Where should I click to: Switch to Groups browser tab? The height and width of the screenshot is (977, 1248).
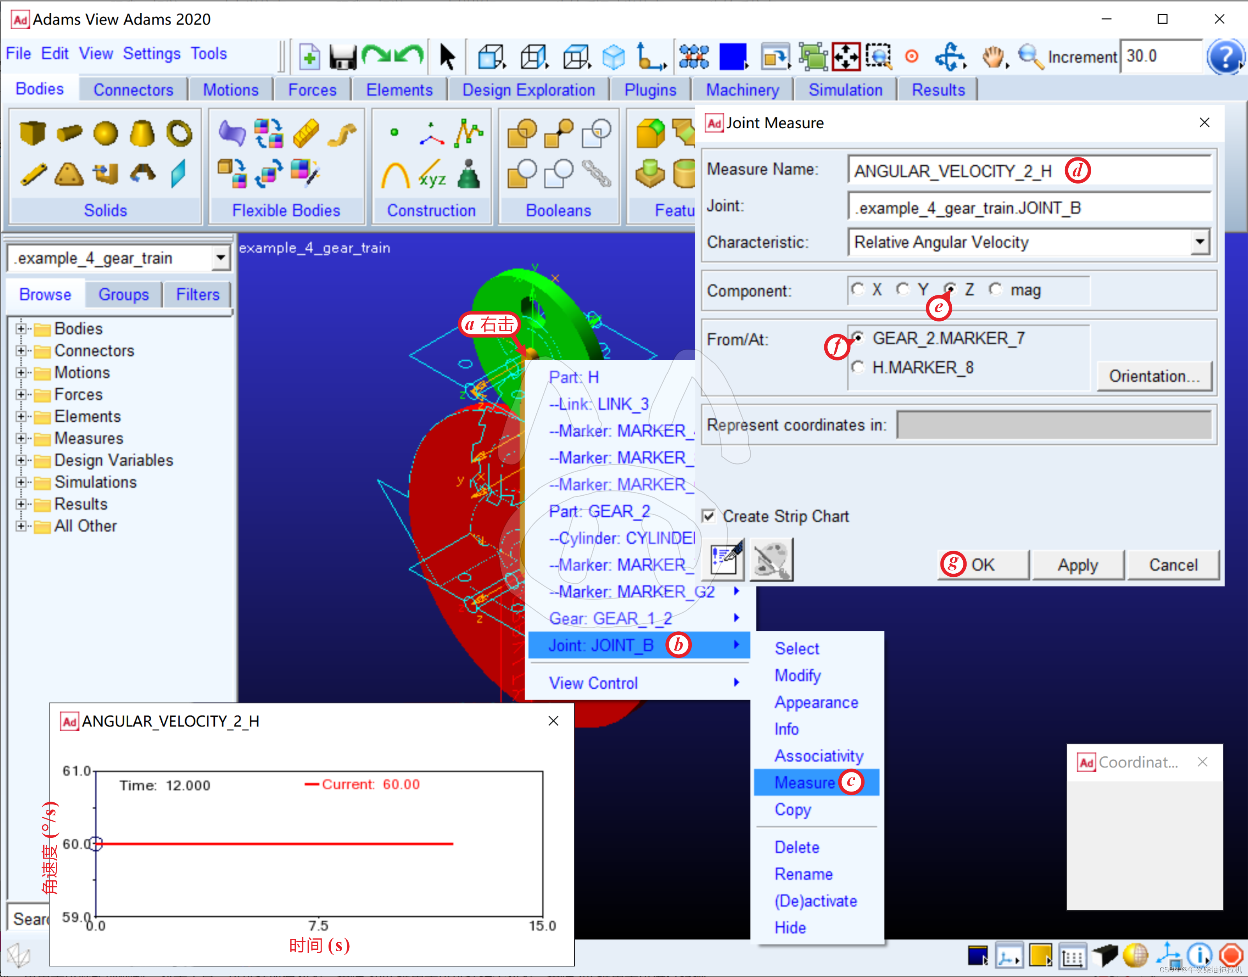(124, 295)
